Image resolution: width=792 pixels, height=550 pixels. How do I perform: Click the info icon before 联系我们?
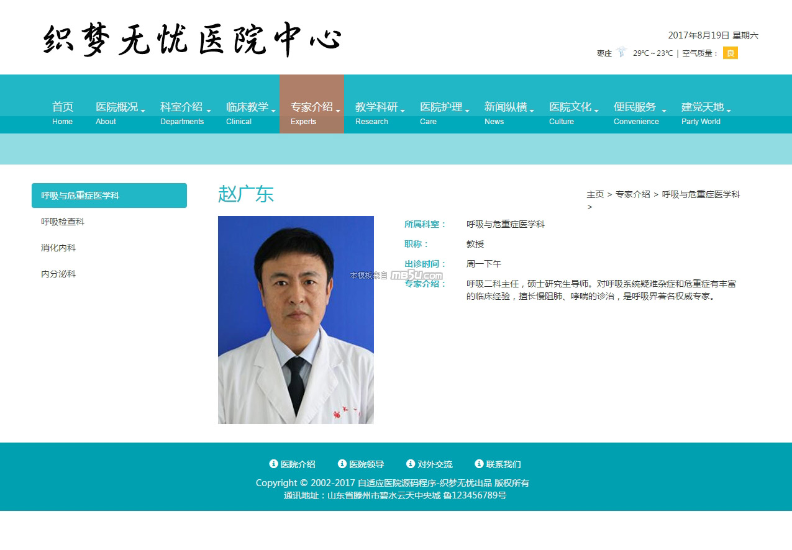point(479,464)
